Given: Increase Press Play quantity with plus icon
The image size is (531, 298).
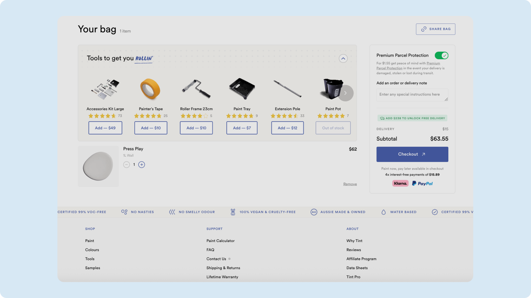Looking at the screenshot, I should tap(142, 165).
